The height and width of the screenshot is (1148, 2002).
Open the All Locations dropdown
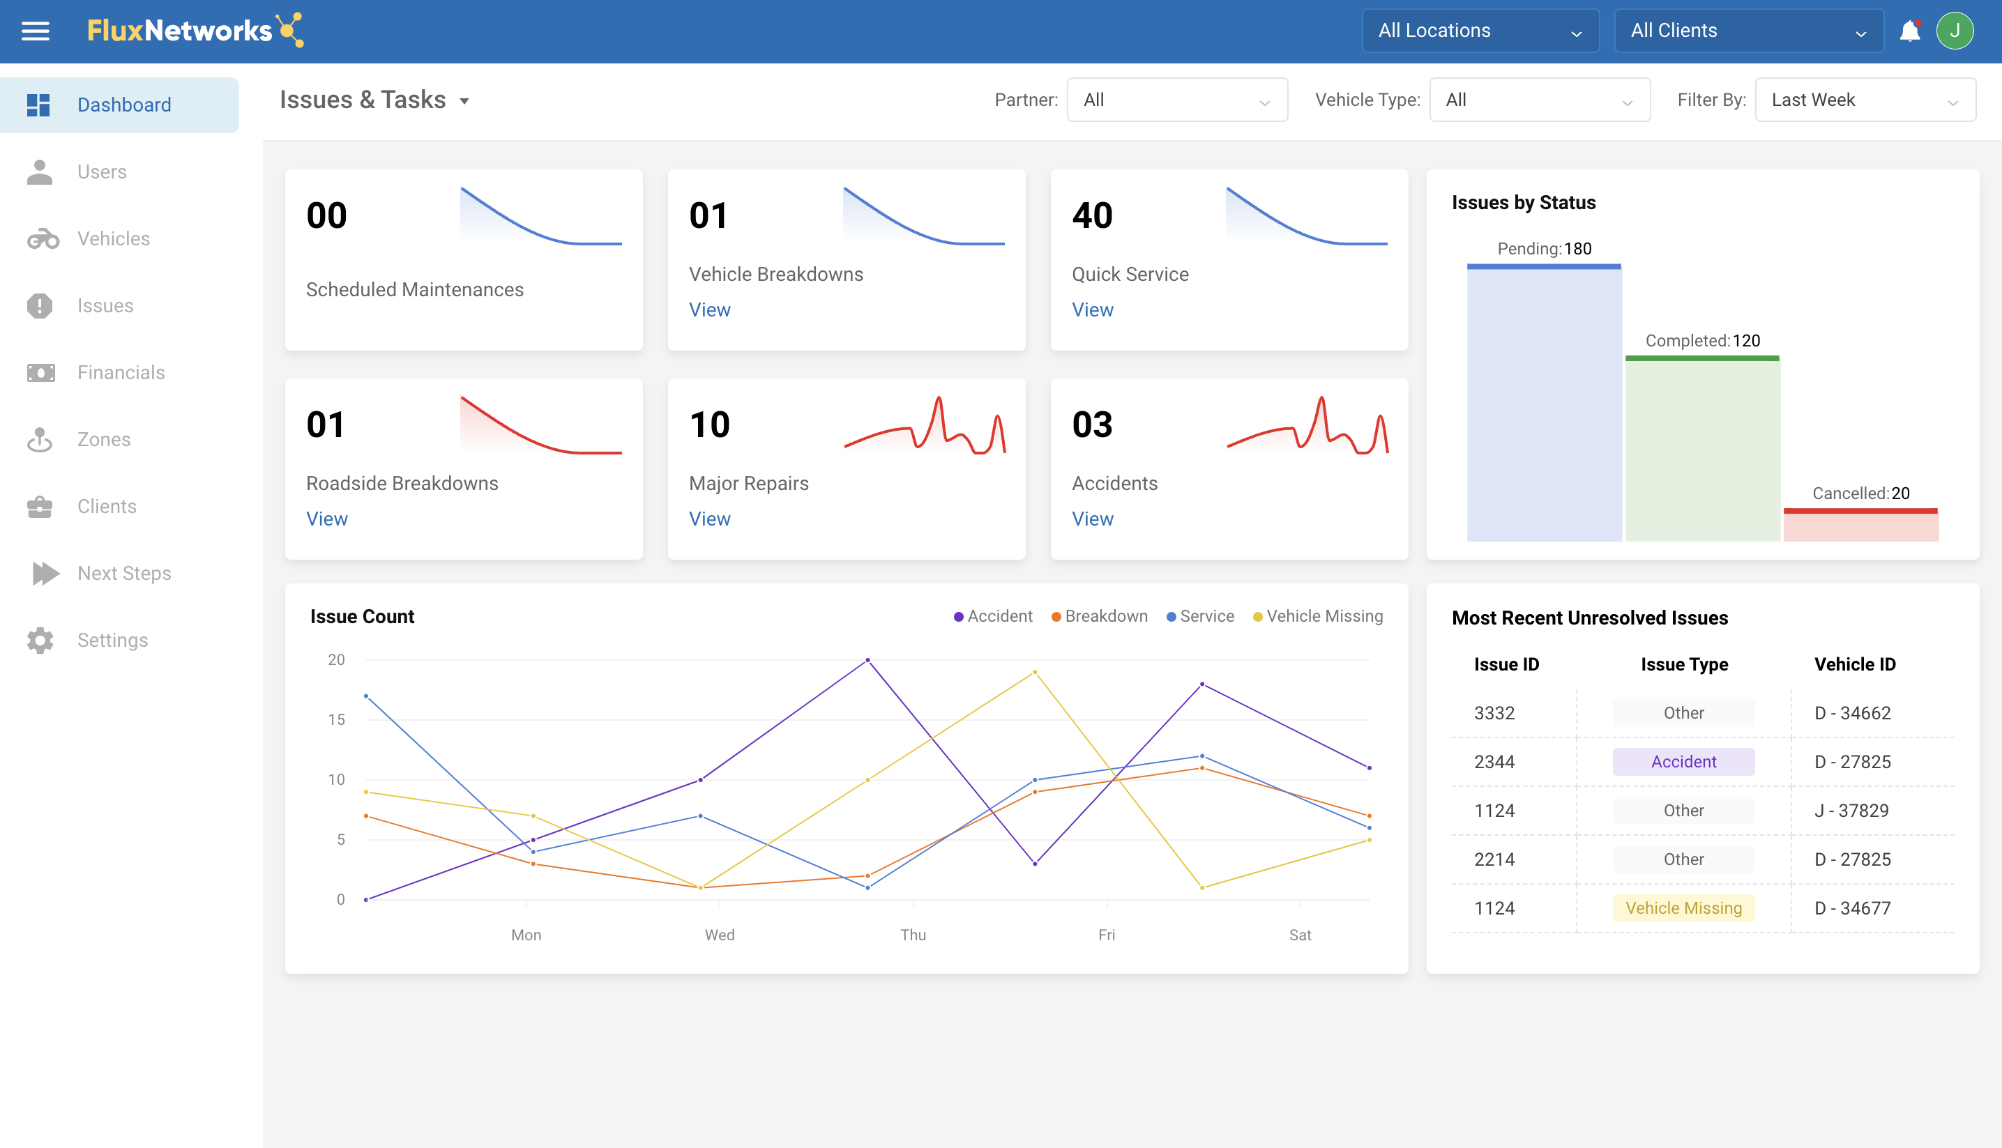coord(1480,31)
